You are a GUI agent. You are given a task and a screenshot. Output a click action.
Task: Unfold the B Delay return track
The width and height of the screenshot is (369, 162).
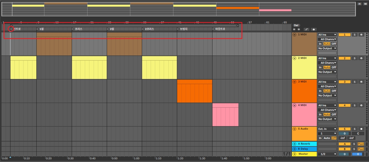tap(295, 149)
